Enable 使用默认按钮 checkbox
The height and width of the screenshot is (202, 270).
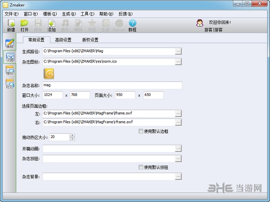[141, 167]
